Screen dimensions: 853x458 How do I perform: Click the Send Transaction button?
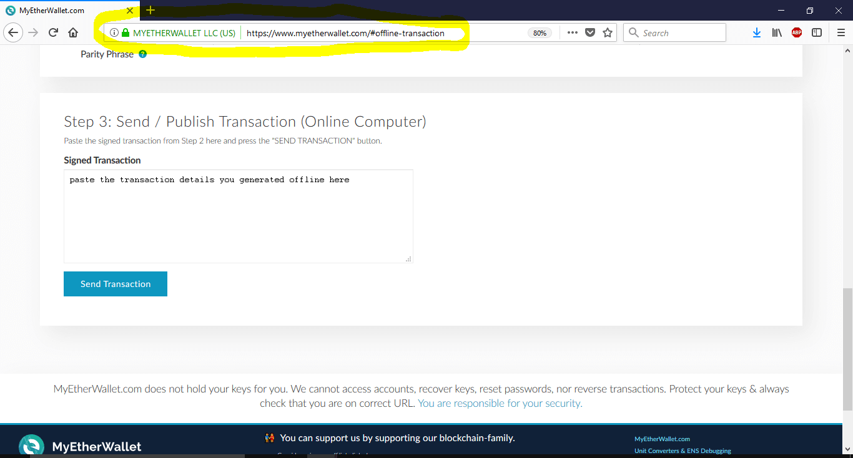[x=116, y=284]
